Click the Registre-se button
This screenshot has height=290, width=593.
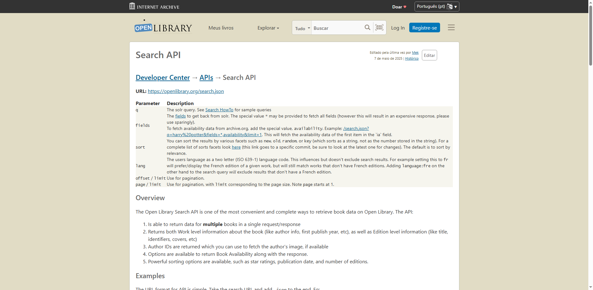pyautogui.click(x=424, y=27)
